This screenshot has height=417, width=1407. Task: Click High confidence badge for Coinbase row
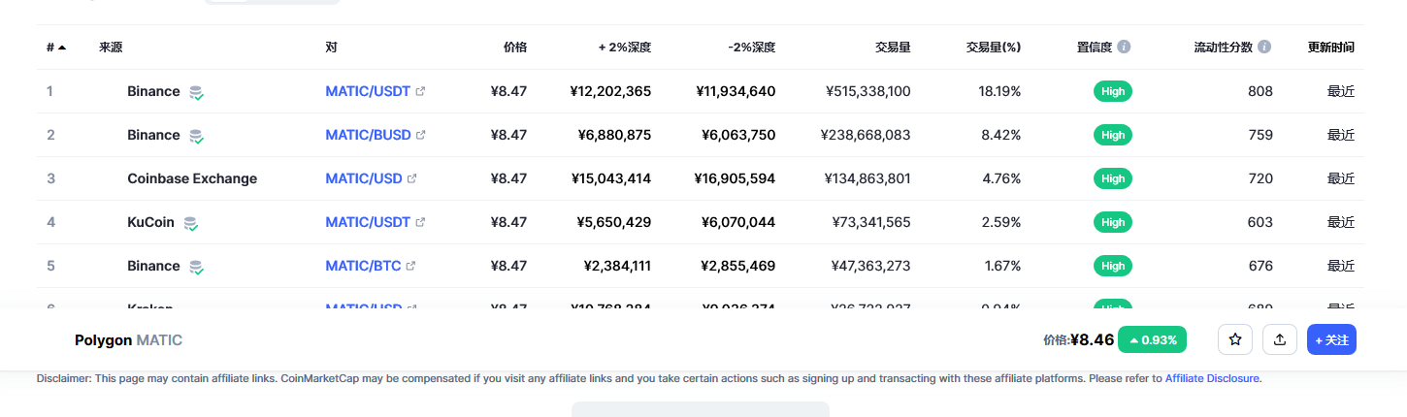point(1113,178)
